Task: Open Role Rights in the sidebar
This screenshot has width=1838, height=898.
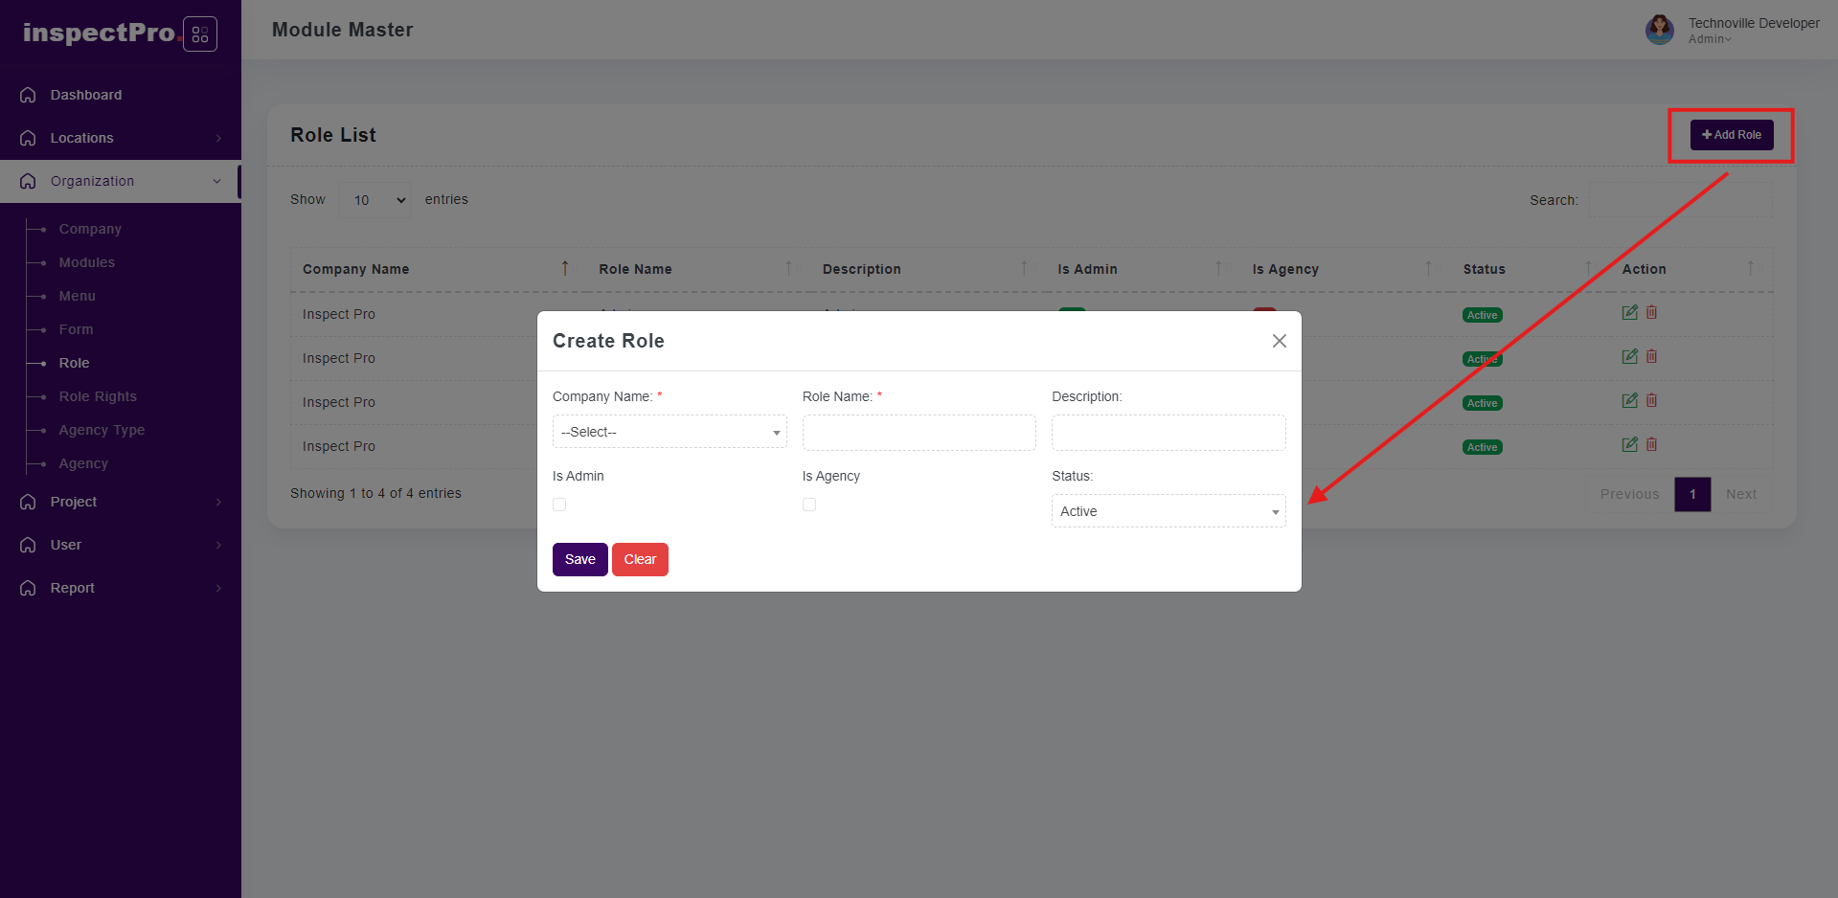Action: 98,396
